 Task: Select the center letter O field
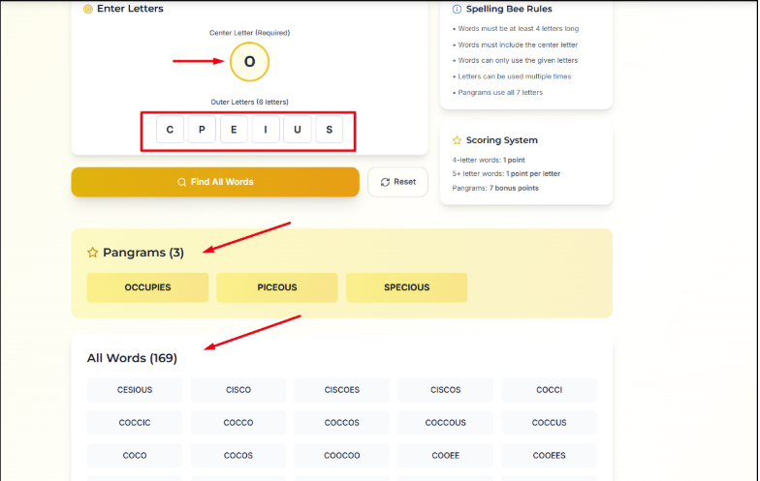point(250,62)
